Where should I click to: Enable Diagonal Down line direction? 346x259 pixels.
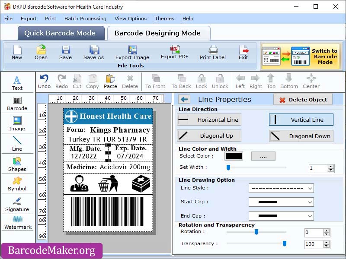tap(301, 136)
